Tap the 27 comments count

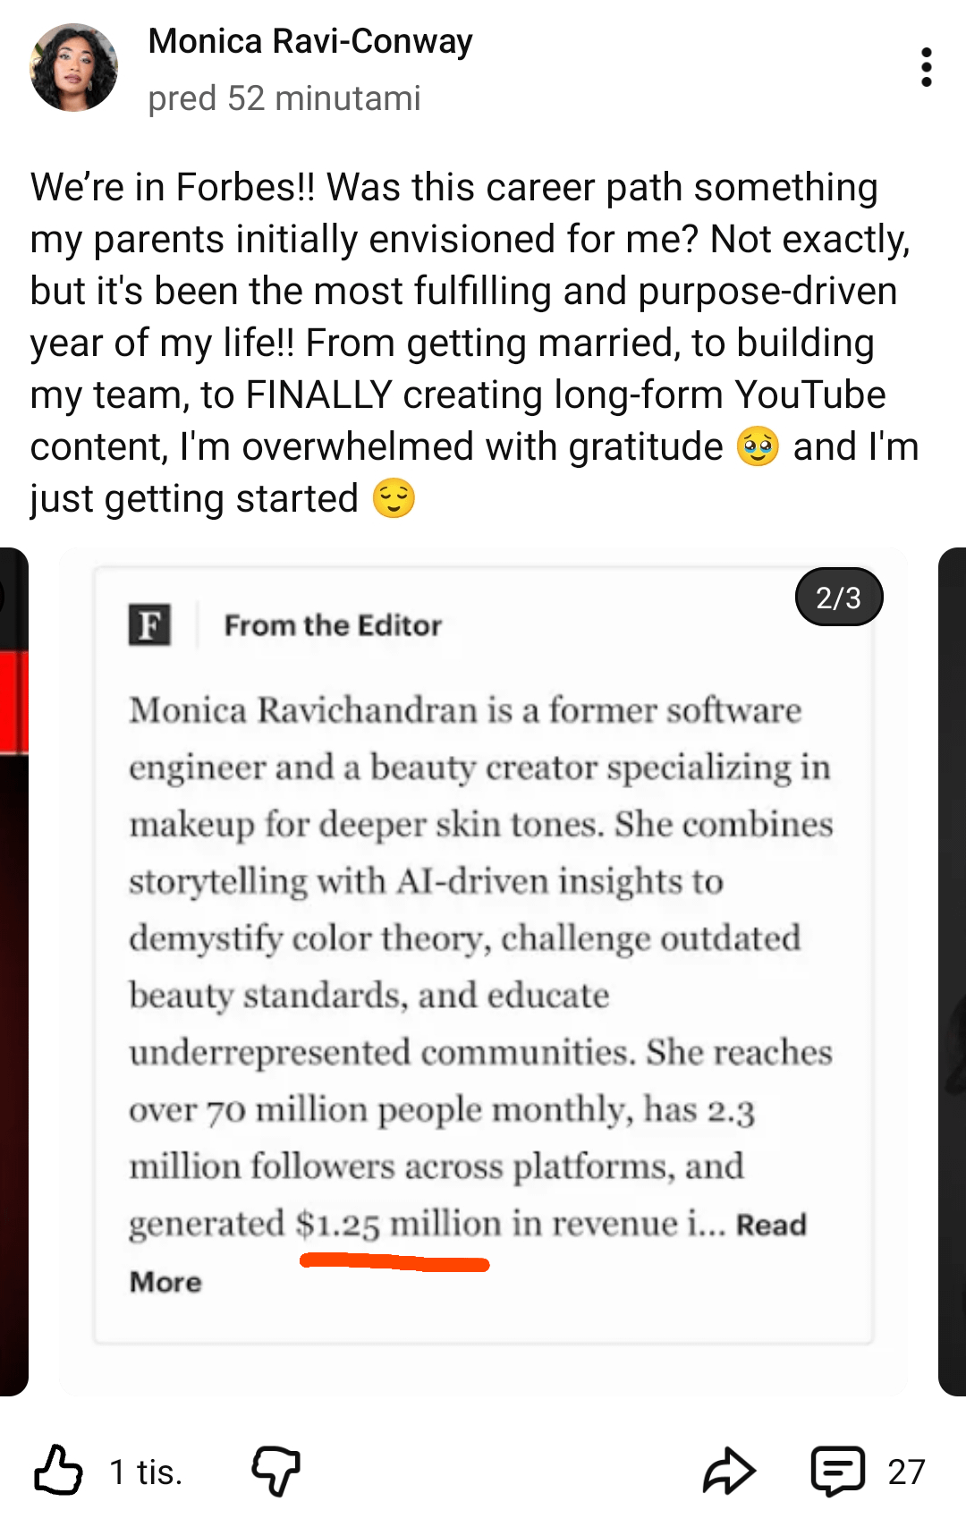coord(905,1472)
